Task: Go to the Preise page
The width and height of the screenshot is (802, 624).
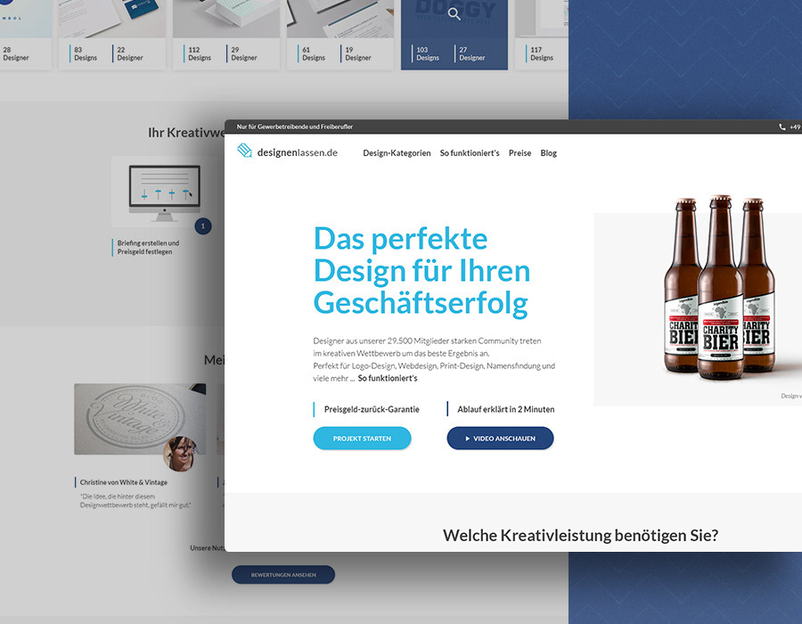Action: click(x=520, y=153)
